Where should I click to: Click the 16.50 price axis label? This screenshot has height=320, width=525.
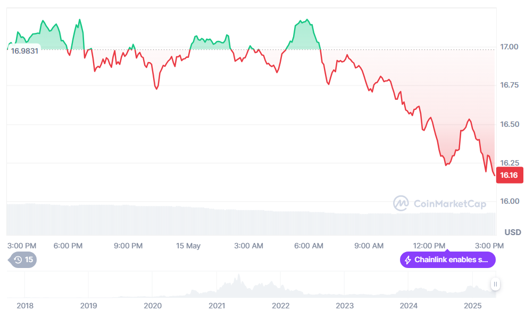[x=510, y=124]
